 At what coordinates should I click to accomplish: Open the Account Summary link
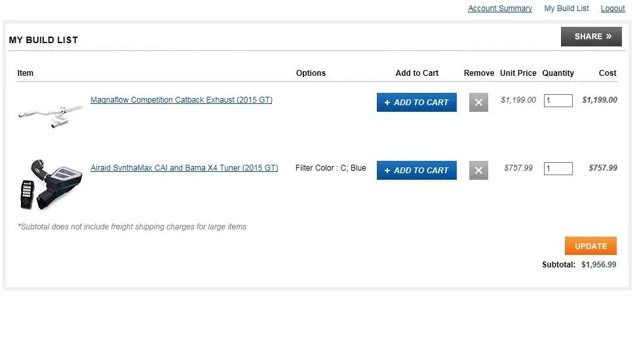point(499,8)
